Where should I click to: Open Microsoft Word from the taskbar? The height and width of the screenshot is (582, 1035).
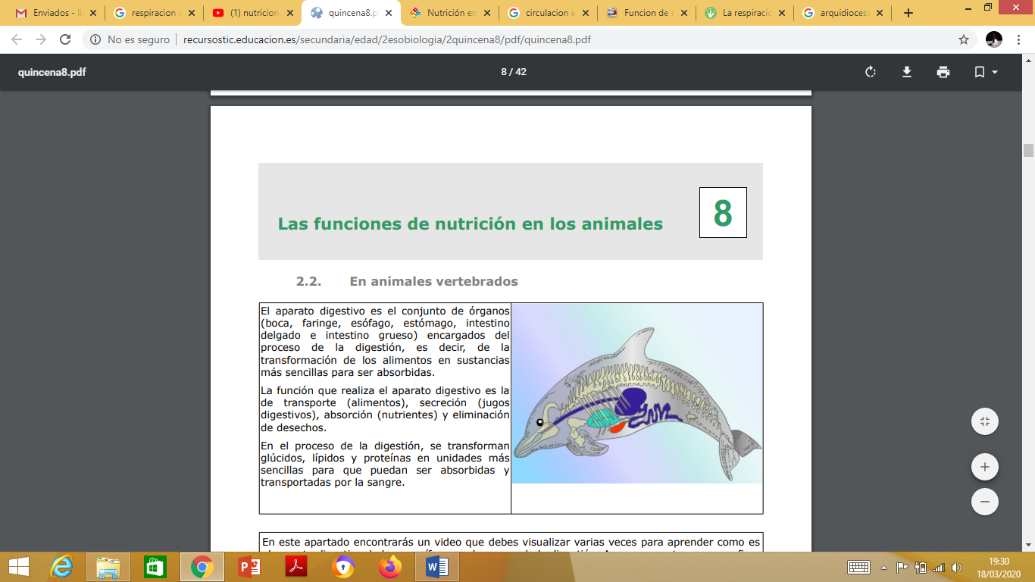pyautogui.click(x=437, y=566)
